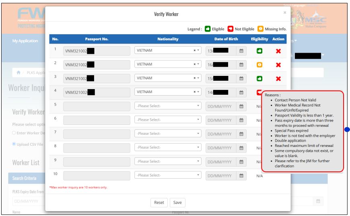Viewport: 350px width, 216px height.
Task: Click the Save button
Action: click(177, 202)
